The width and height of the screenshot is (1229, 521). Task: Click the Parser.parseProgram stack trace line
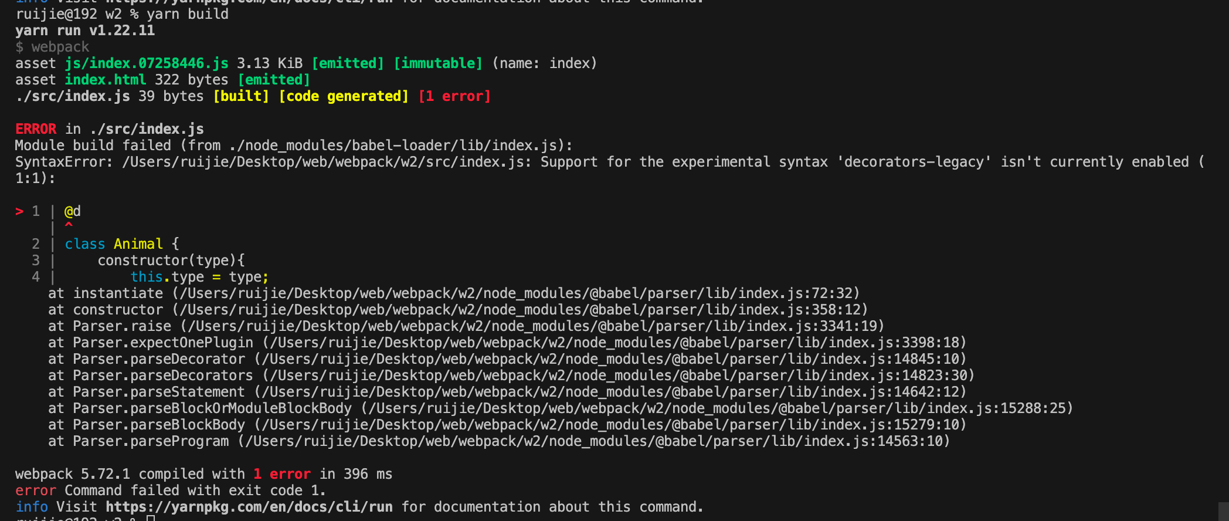(x=498, y=441)
